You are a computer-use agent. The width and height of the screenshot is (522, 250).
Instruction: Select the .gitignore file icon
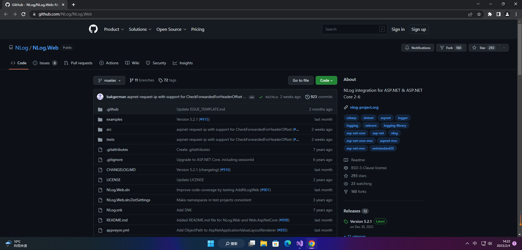100,160
